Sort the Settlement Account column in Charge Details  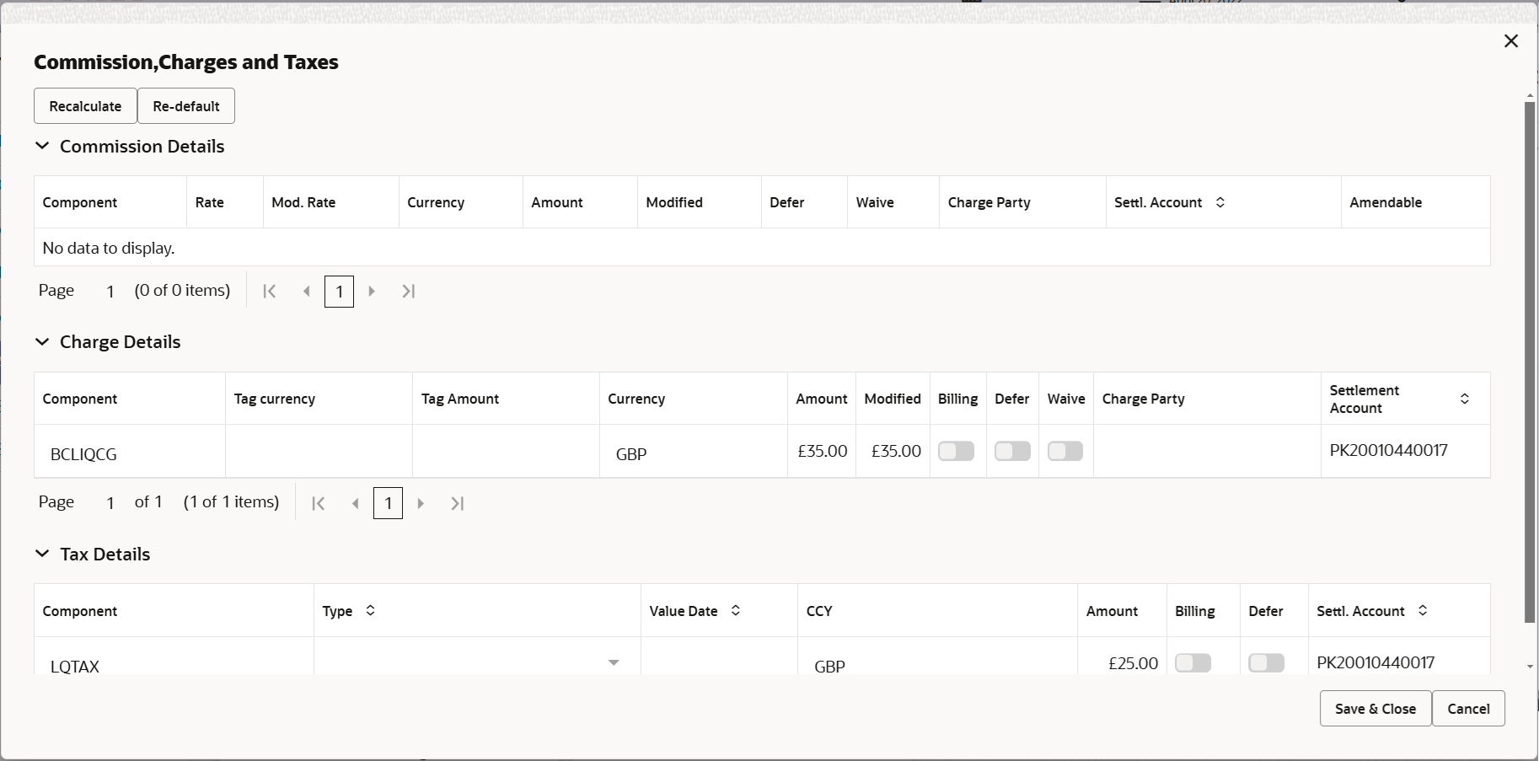pos(1465,398)
